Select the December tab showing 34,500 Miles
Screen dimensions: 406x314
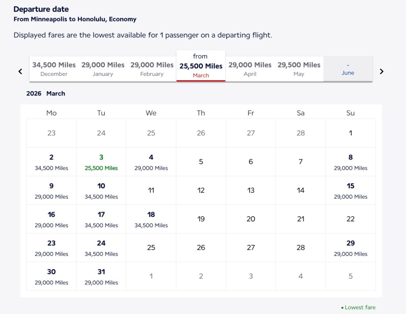[53, 69]
